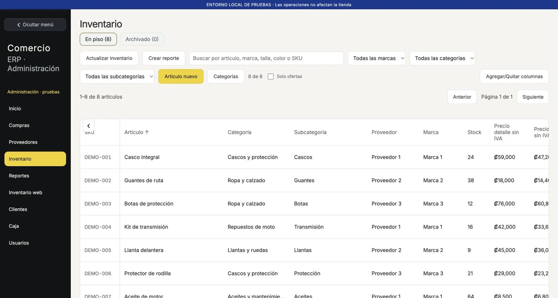Image resolution: width=558 pixels, height=298 pixels.
Task: Click the Proveedor column header
Action: [x=384, y=132]
